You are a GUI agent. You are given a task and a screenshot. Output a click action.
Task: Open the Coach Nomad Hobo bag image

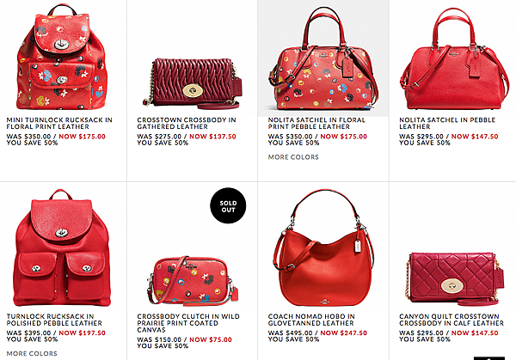[324, 247]
